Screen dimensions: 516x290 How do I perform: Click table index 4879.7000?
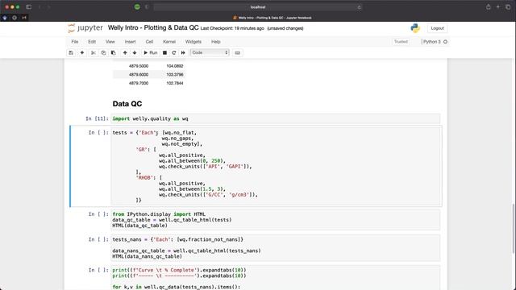pos(139,83)
